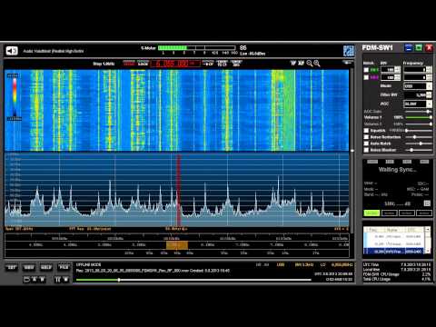Click the SET button at bottom left
The width and height of the screenshot is (436, 327).
pyautogui.click(x=12, y=267)
